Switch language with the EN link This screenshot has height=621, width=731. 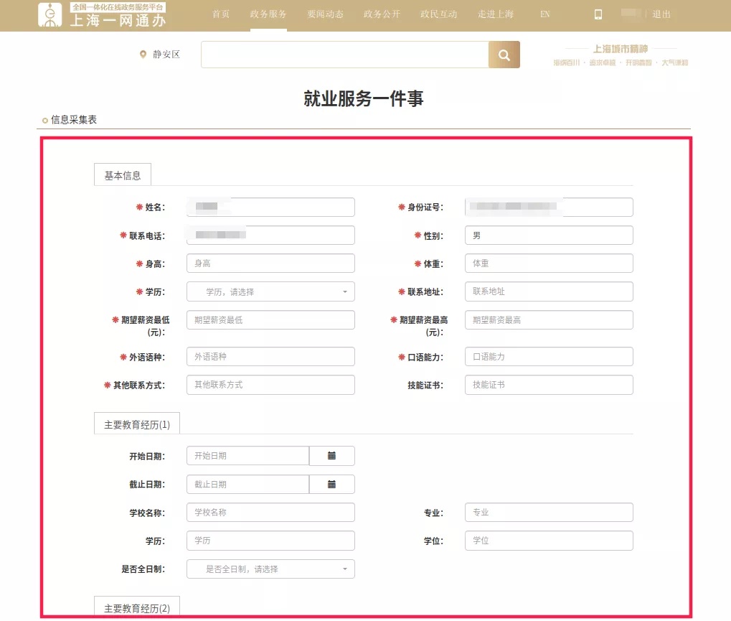pos(544,14)
